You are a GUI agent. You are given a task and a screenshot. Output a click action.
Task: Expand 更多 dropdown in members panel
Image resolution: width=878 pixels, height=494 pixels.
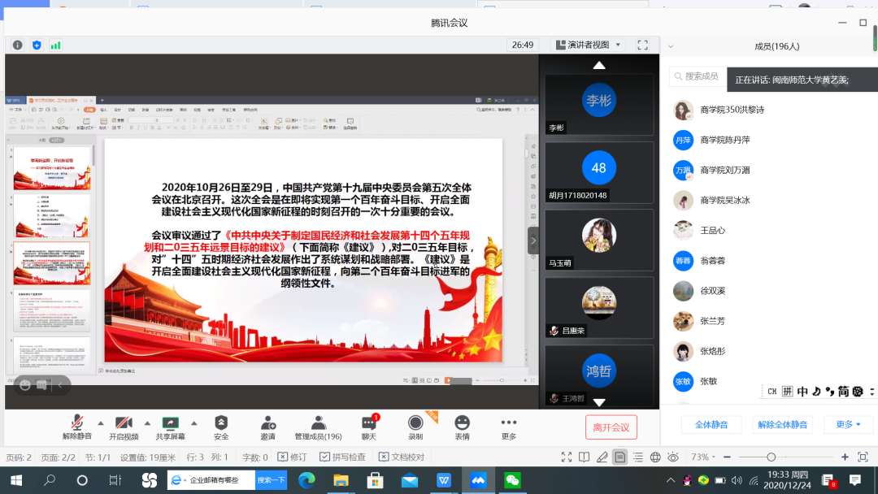848,424
